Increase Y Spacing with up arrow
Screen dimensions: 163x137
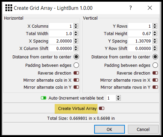(155, 40)
